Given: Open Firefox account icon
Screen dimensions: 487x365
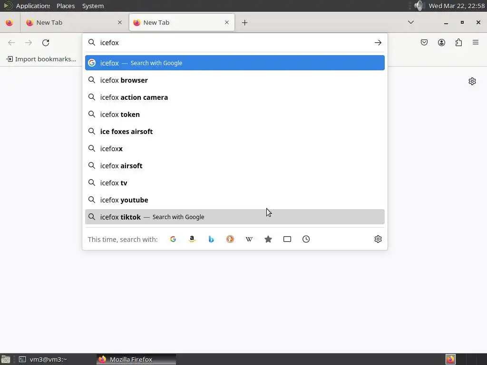Looking at the screenshot, I should pyautogui.click(x=442, y=42).
